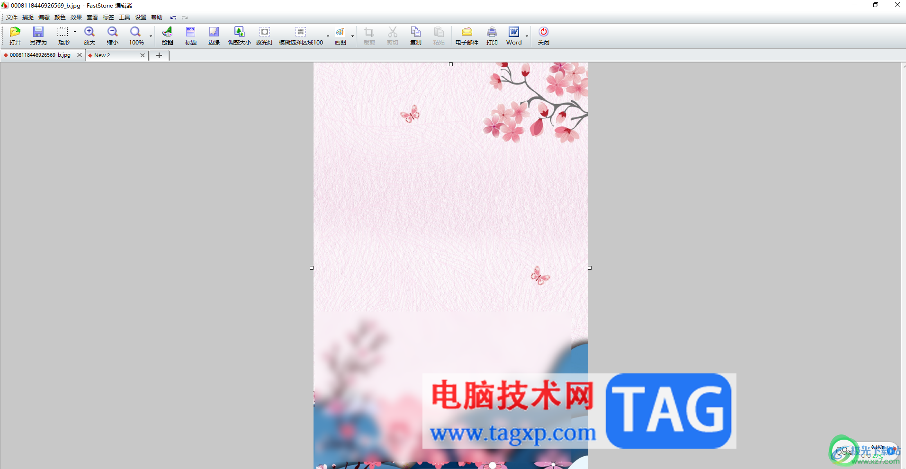Click the 边缘 edge effect icon
906x469 pixels.
click(x=214, y=36)
